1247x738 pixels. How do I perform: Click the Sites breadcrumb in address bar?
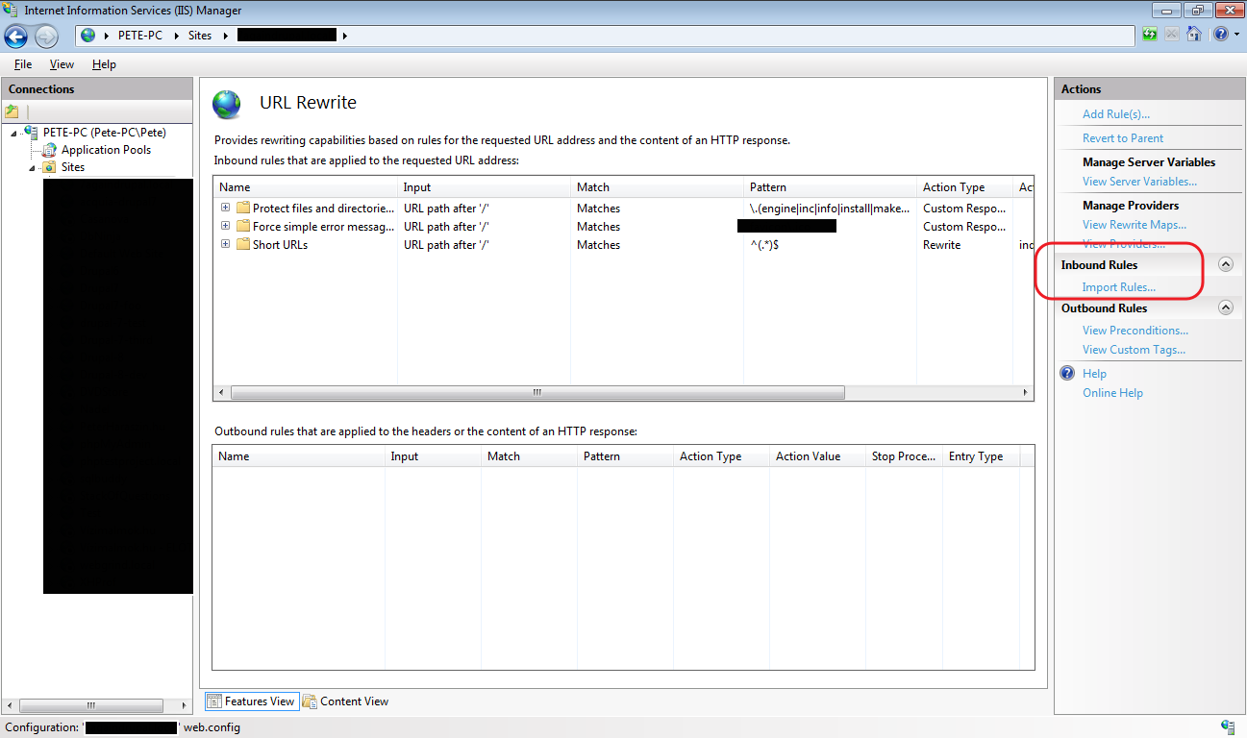[x=200, y=36]
